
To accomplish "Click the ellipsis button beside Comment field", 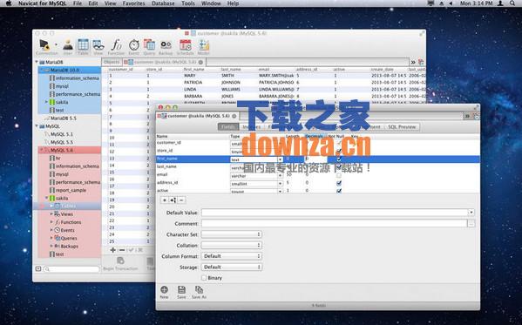I will pos(471,223).
